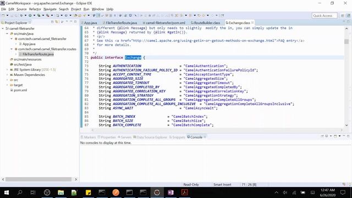Viewport: 352px width, 198px height.
Task: Switch to RouteBuilder.class tab
Action: (205, 23)
